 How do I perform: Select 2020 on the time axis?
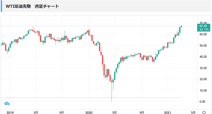pos(89,112)
